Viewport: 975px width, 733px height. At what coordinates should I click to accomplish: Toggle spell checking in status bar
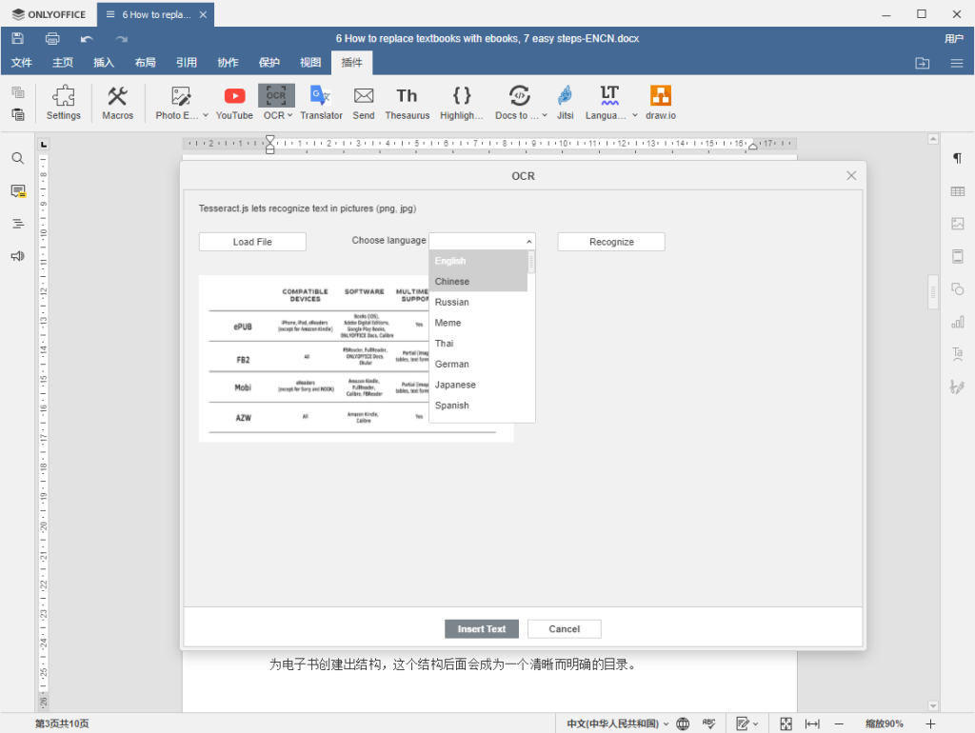click(709, 723)
